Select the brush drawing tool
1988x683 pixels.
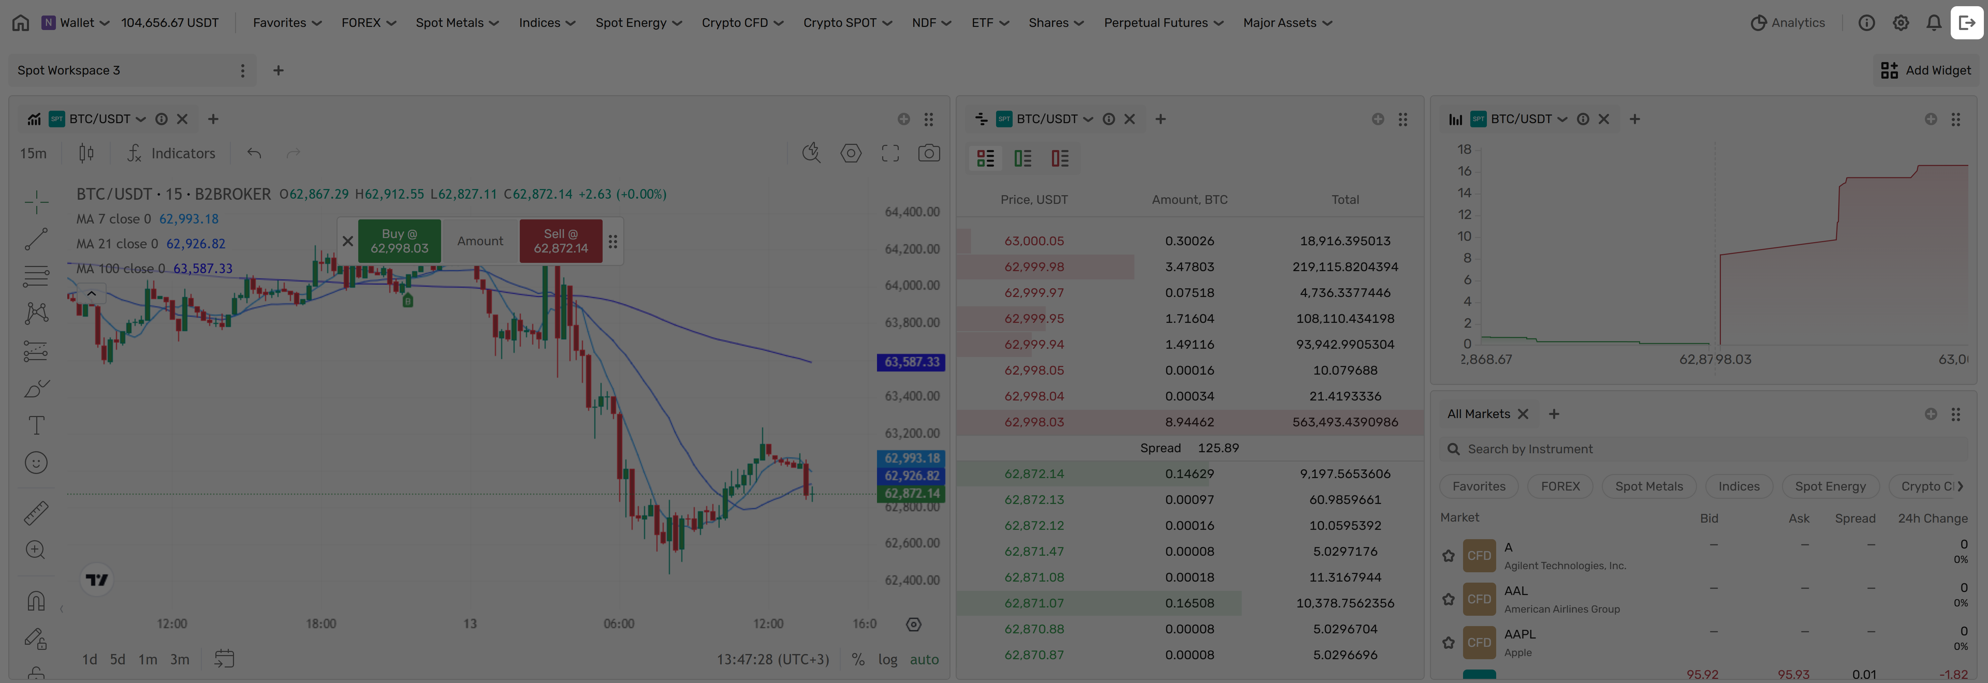[x=36, y=388]
